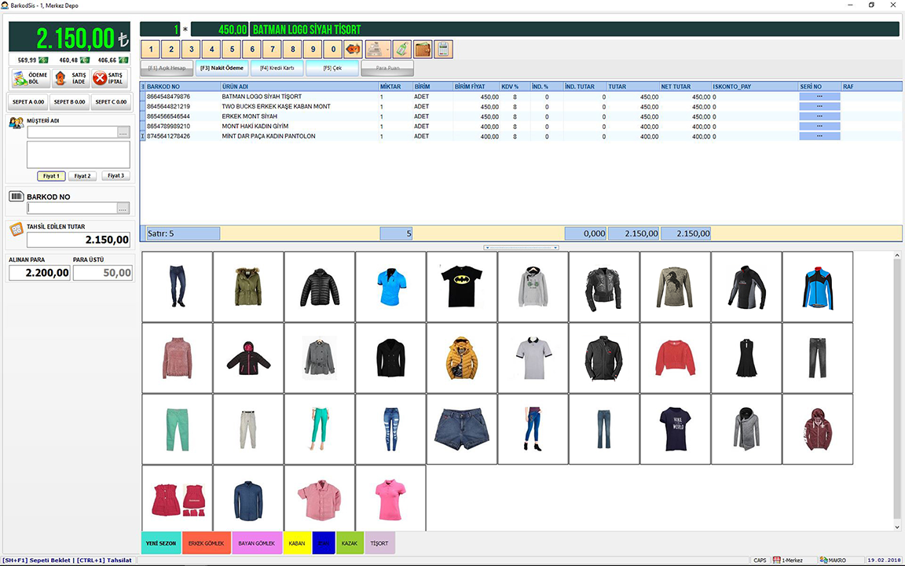Viewport: 905px width, 566px height.
Task: Click the 1-Merkez status bar icon
Action: point(777,560)
